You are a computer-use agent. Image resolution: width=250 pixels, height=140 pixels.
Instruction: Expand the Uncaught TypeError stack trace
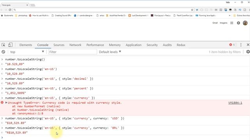point(6,103)
